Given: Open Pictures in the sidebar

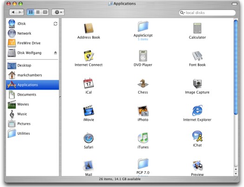Looking at the screenshot, I should (33, 123).
